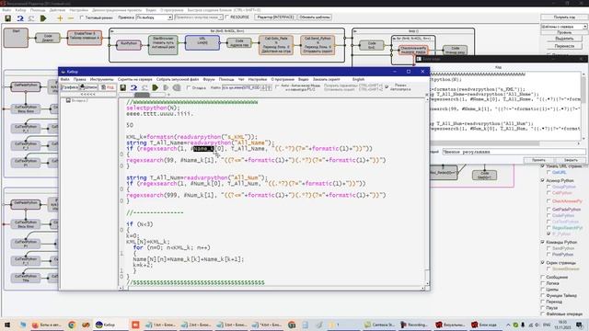Screen dimensions: 589x331
Task: Open the Форум menu in Kibor
Action: point(209,80)
